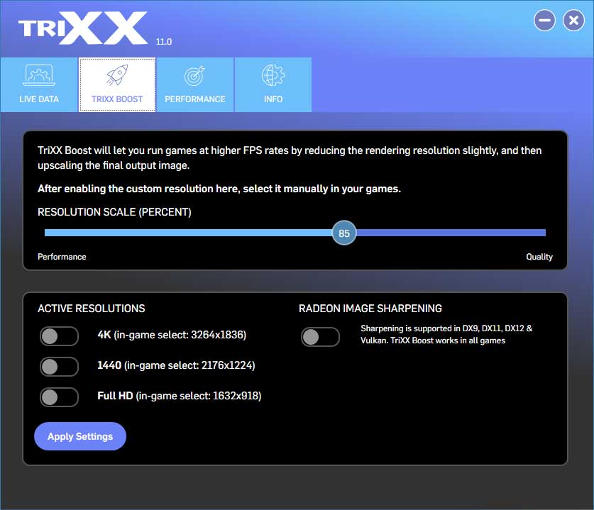This screenshot has height=510, width=594.
Task: Click the laptop gear icon above Live Data
Action: tap(39, 75)
